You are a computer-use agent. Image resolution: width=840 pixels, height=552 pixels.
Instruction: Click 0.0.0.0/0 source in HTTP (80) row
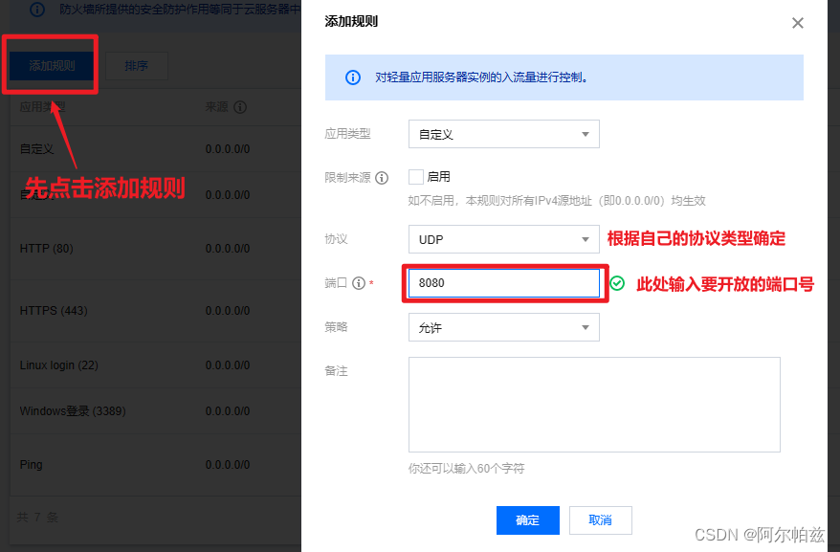228,249
